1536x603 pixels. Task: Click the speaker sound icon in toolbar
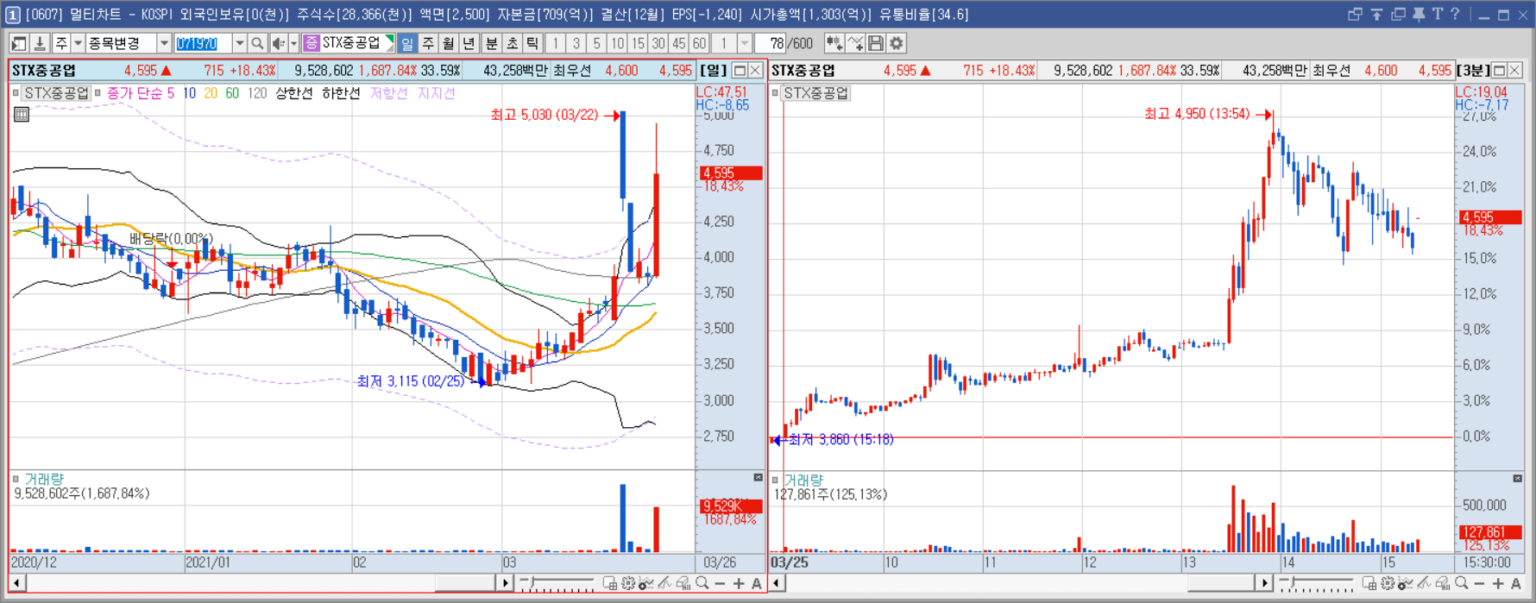point(278,43)
